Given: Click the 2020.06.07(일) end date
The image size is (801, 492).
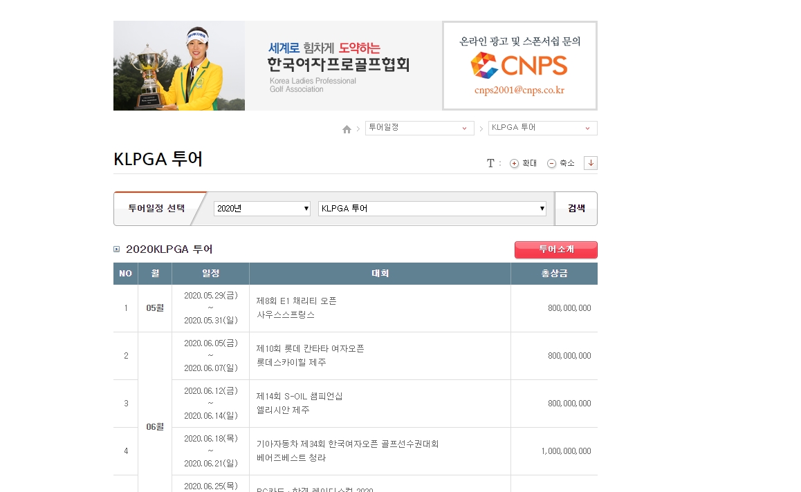Looking at the screenshot, I should [x=210, y=368].
